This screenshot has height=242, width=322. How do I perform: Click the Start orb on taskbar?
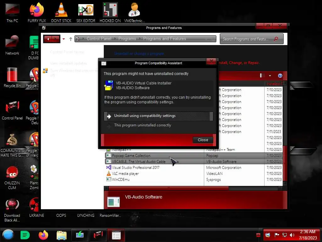point(8,235)
